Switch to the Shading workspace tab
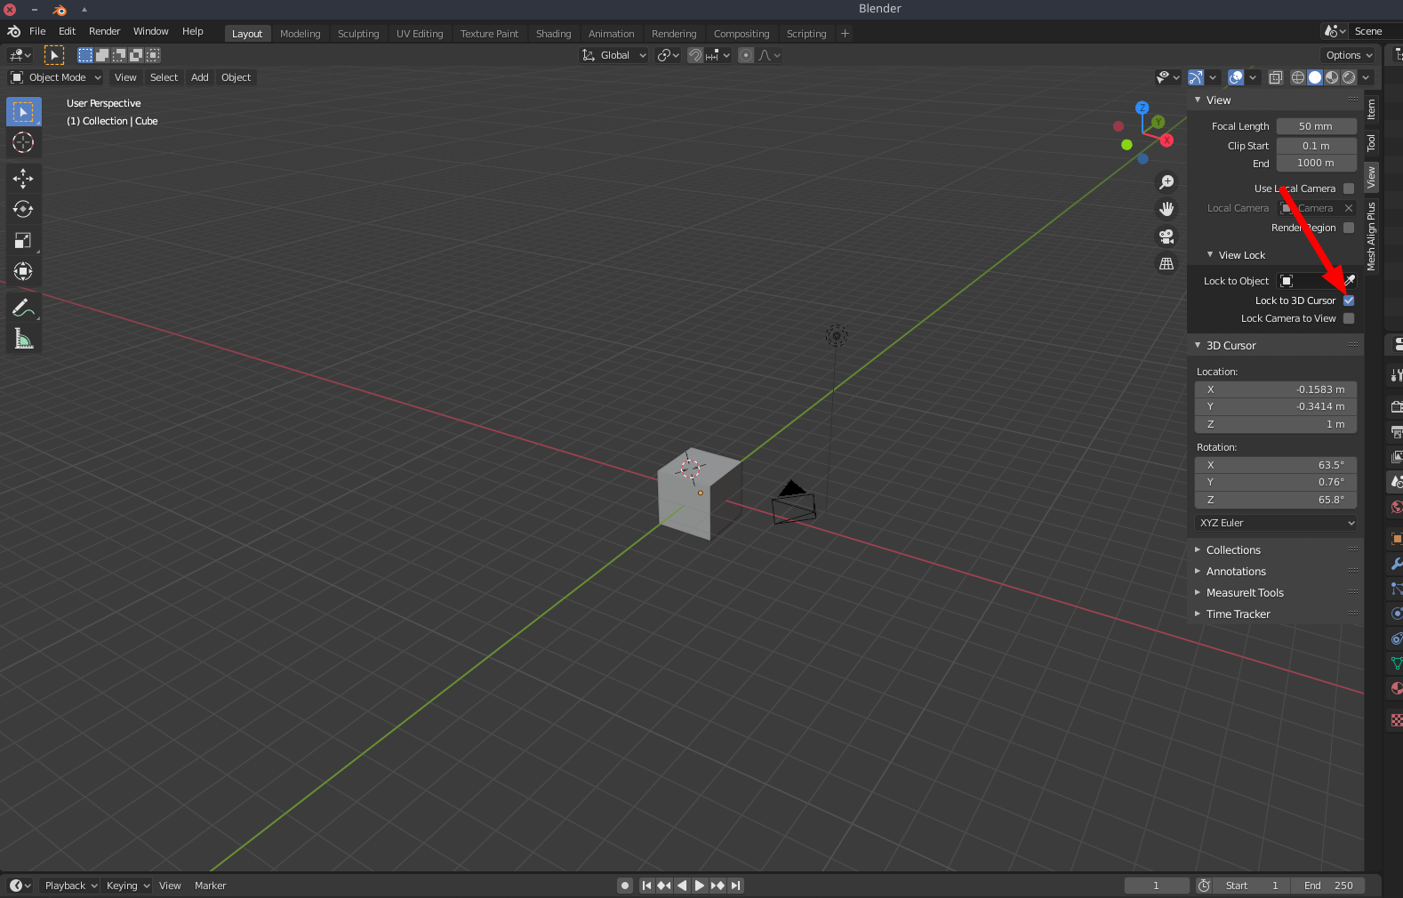1403x898 pixels. pos(553,34)
